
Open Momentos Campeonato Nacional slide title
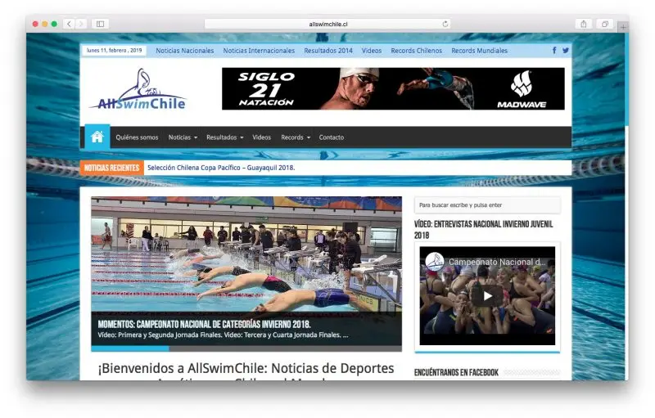click(204, 324)
